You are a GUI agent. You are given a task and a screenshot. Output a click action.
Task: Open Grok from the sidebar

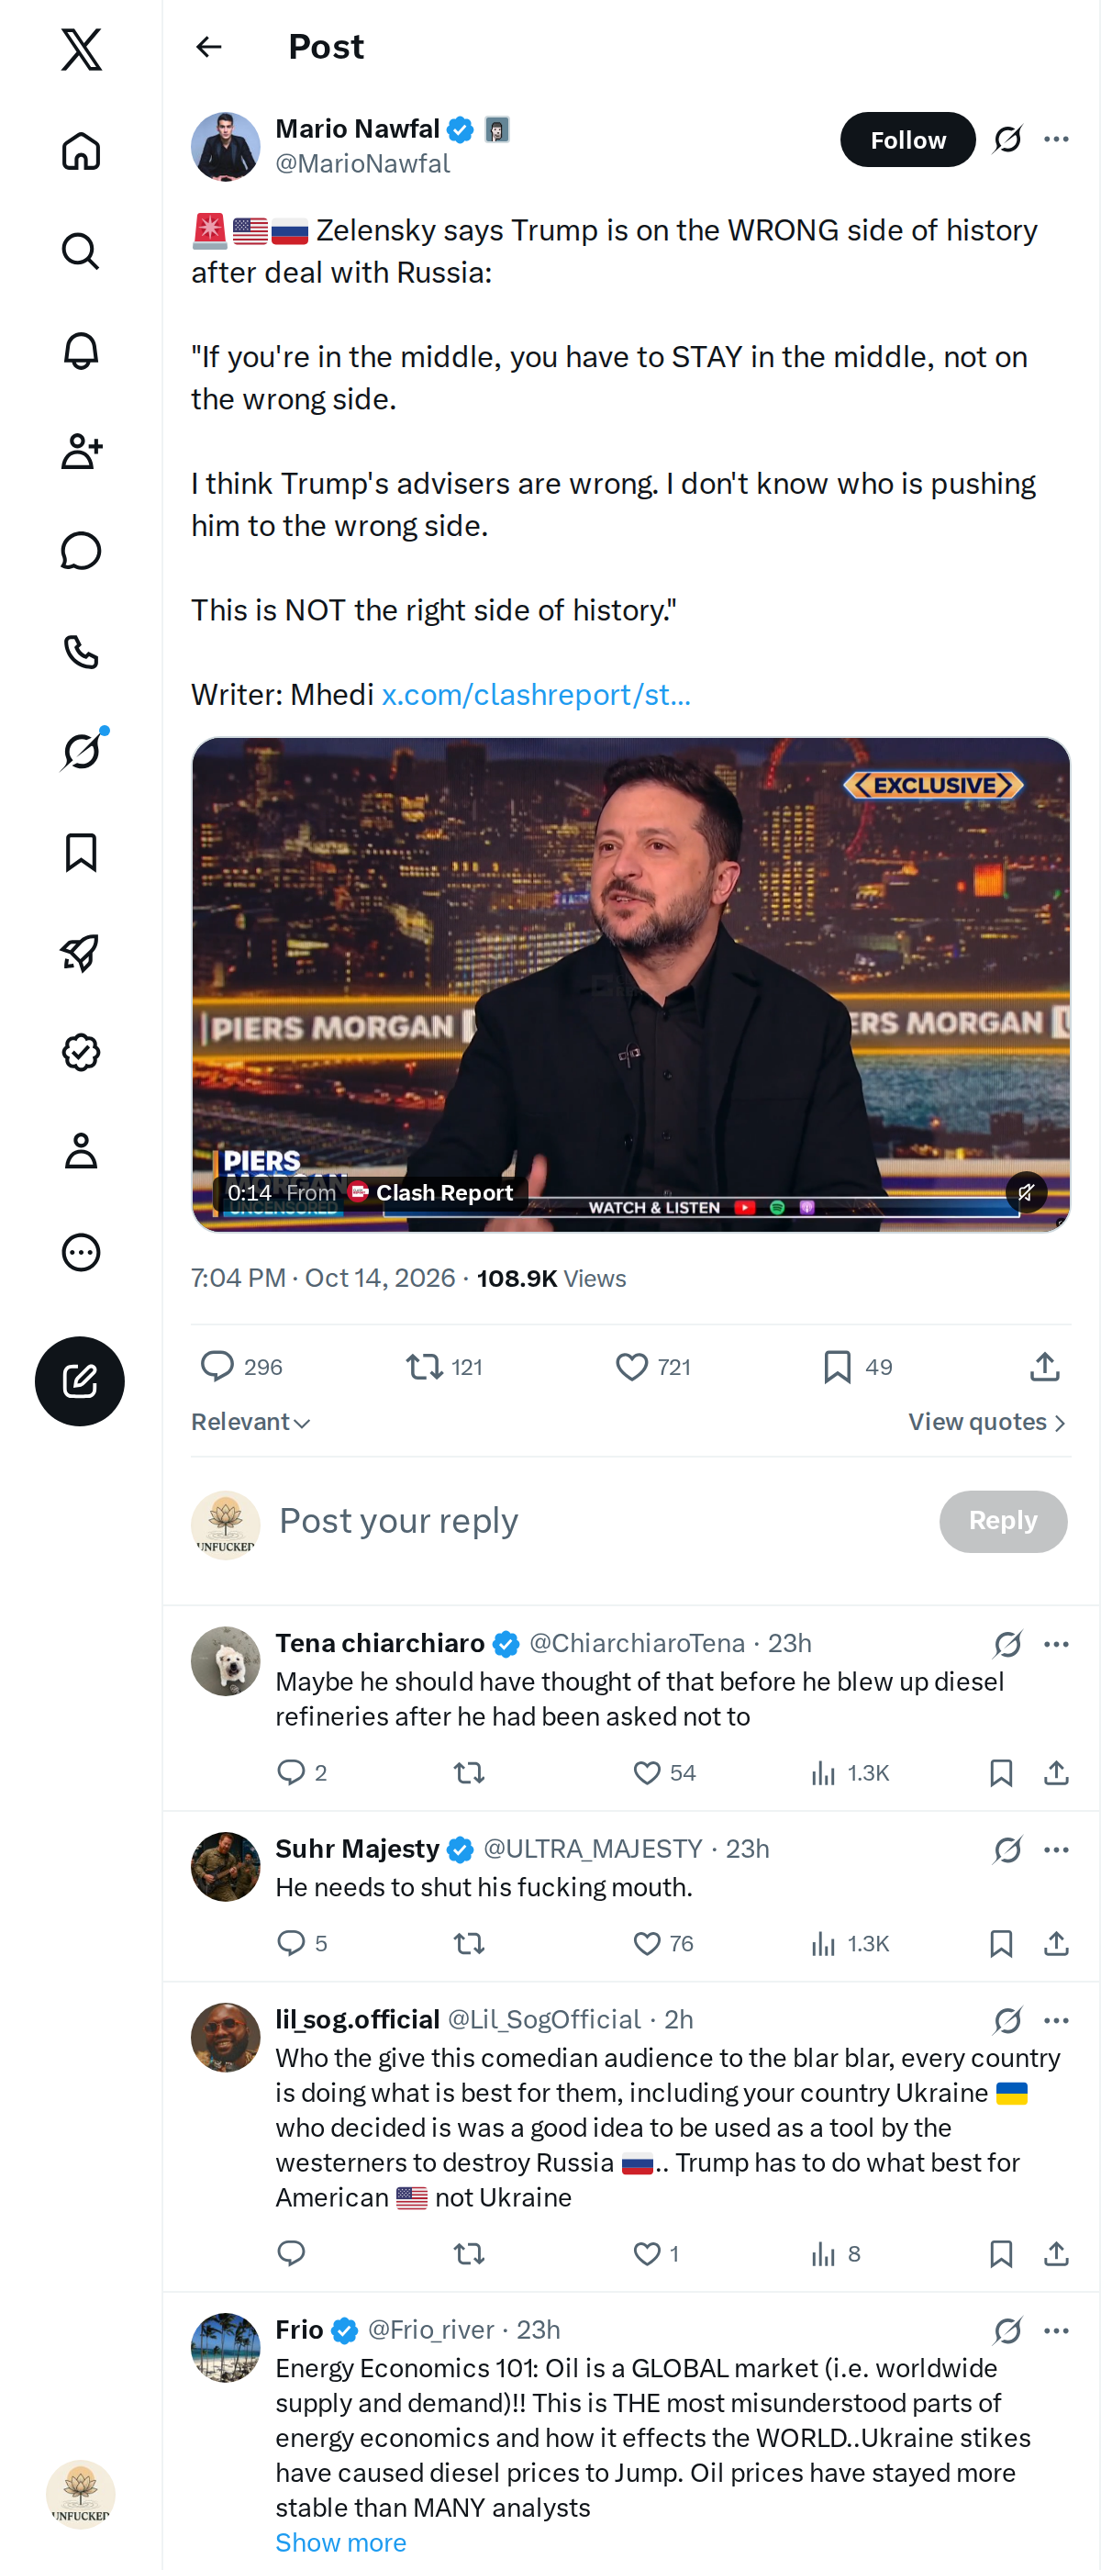(x=81, y=750)
